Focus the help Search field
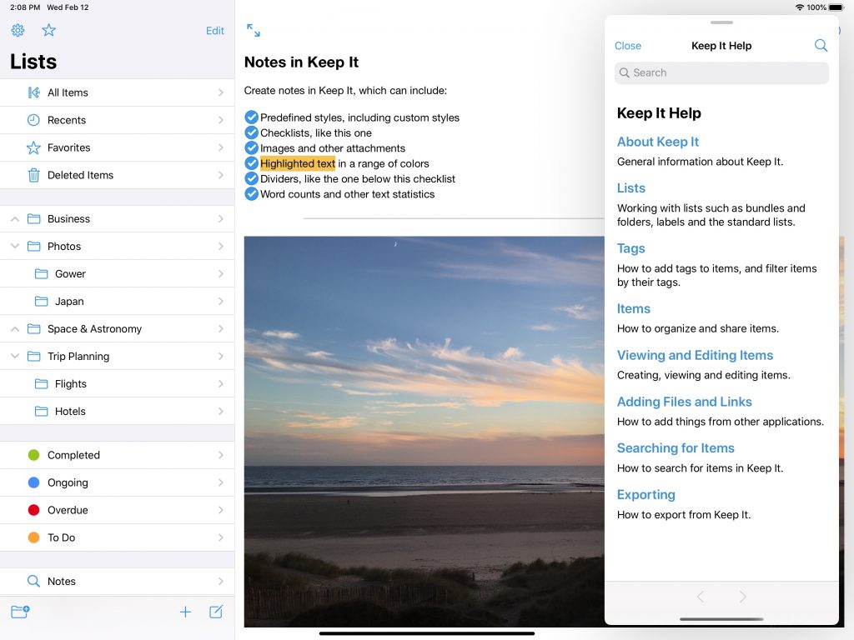 coord(721,73)
